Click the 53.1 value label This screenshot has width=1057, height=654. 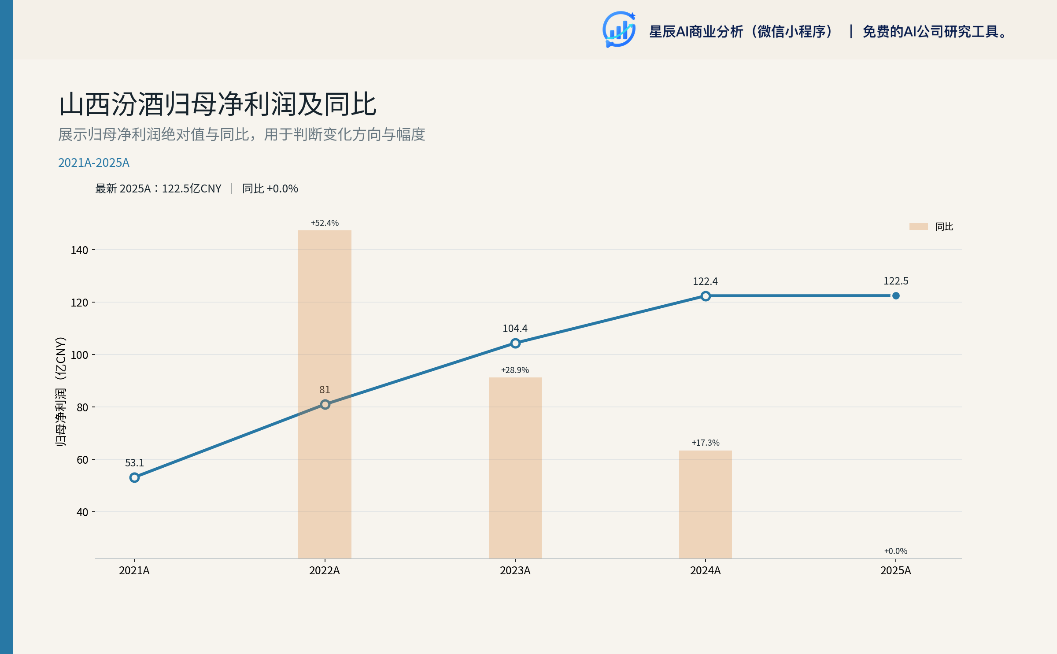[x=134, y=463]
